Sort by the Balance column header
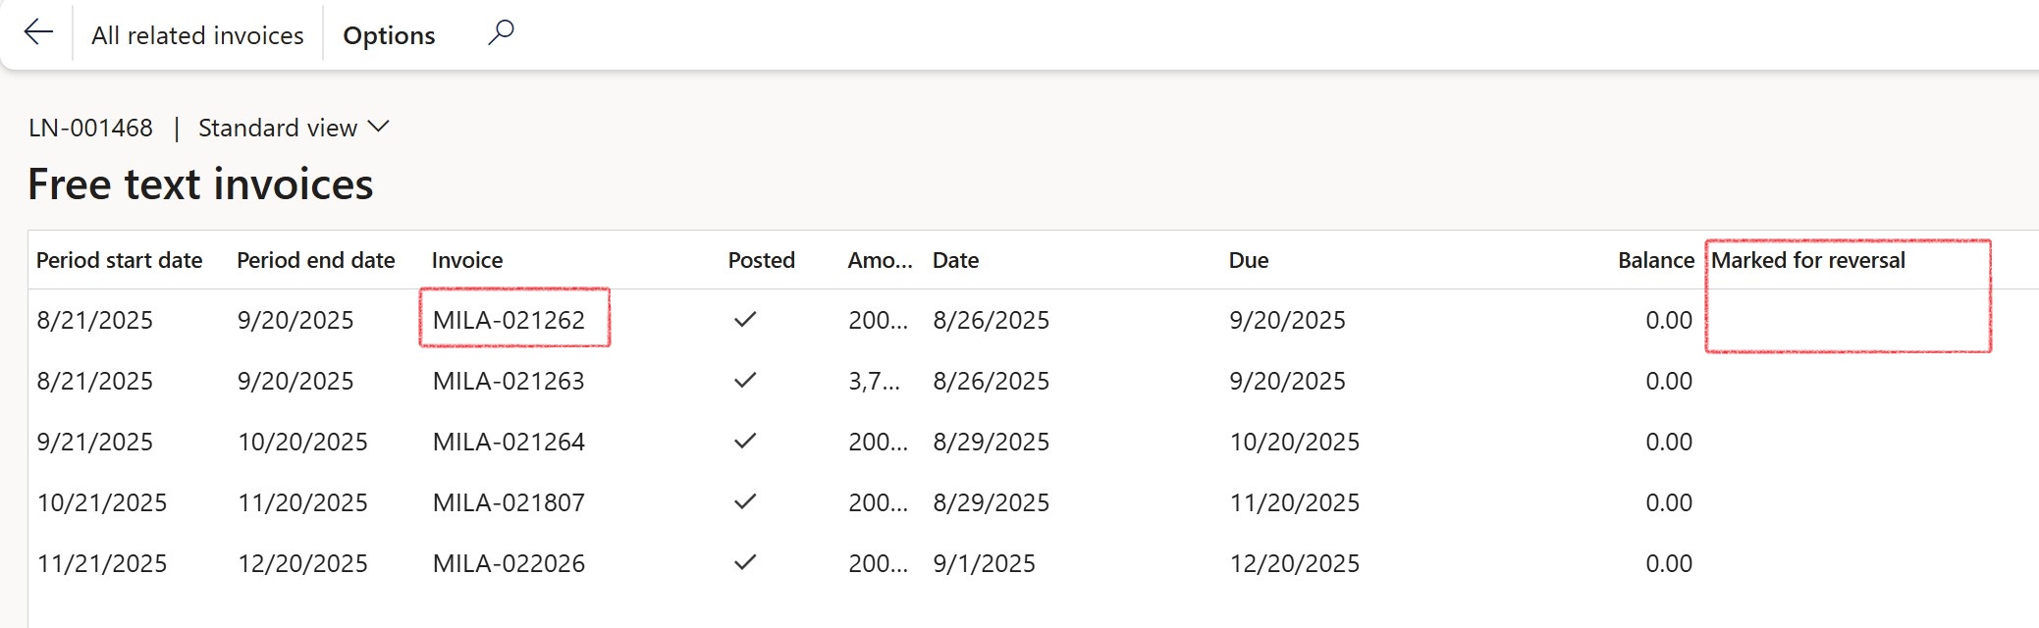Viewport: 2039px width, 628px height. coord(1655,260)
